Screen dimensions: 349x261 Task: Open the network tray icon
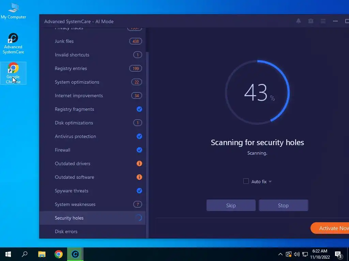tap(305, 254)
